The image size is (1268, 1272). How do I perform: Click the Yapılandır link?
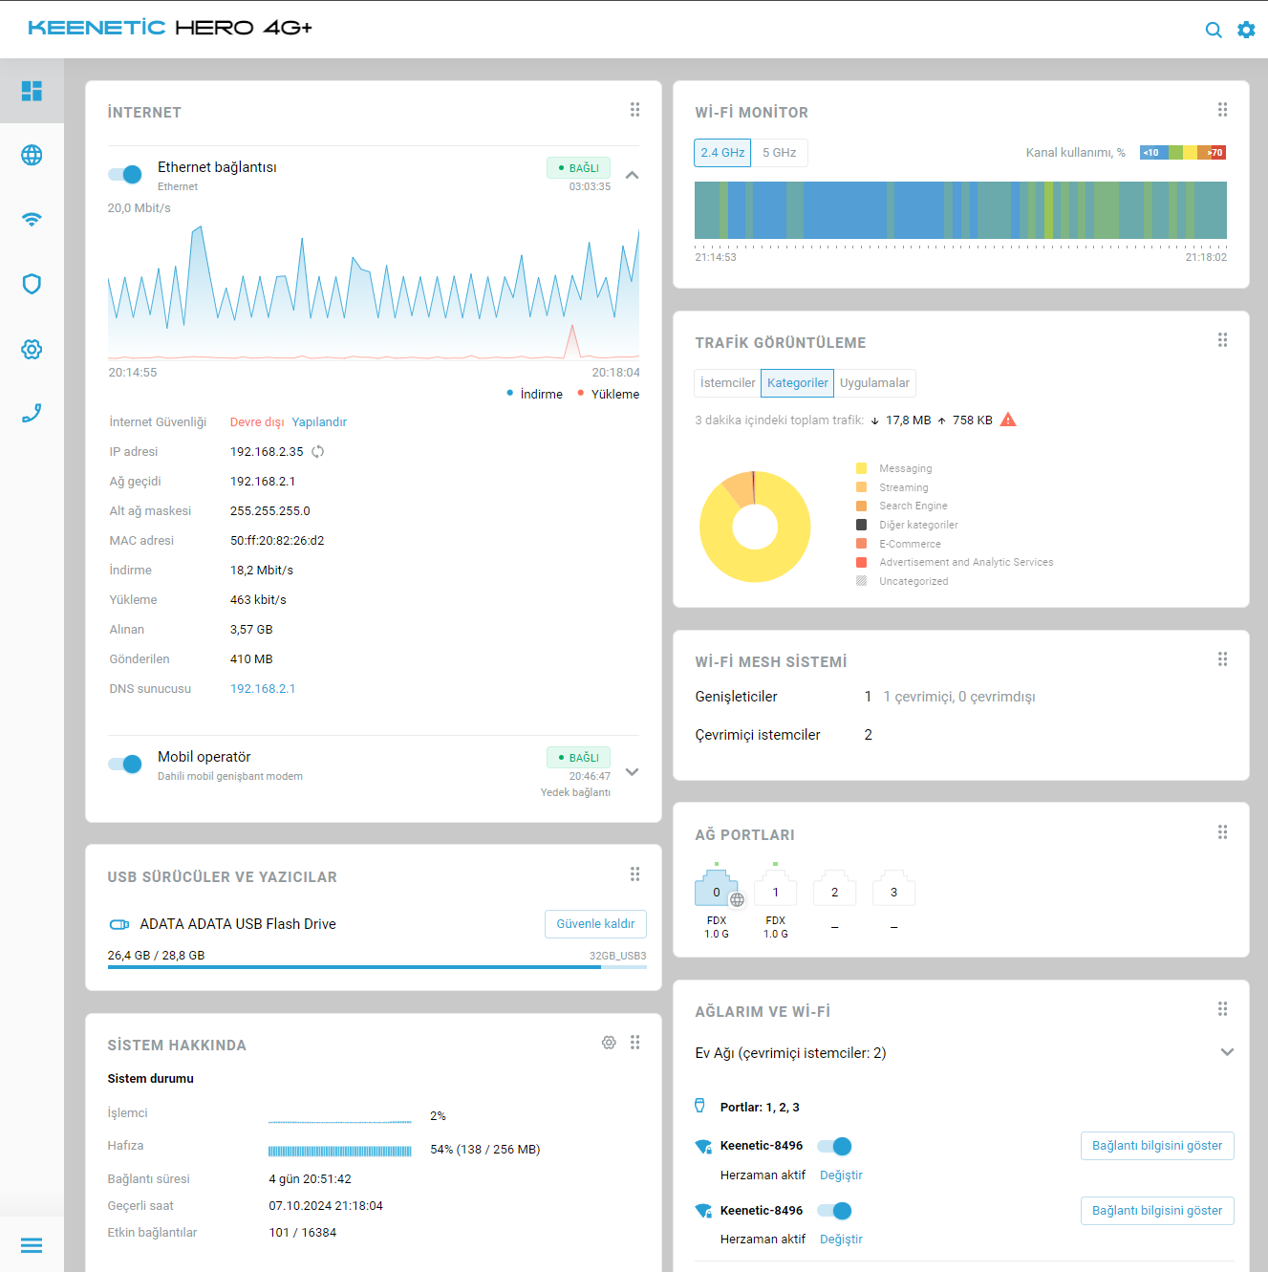(x=319, y=422)
